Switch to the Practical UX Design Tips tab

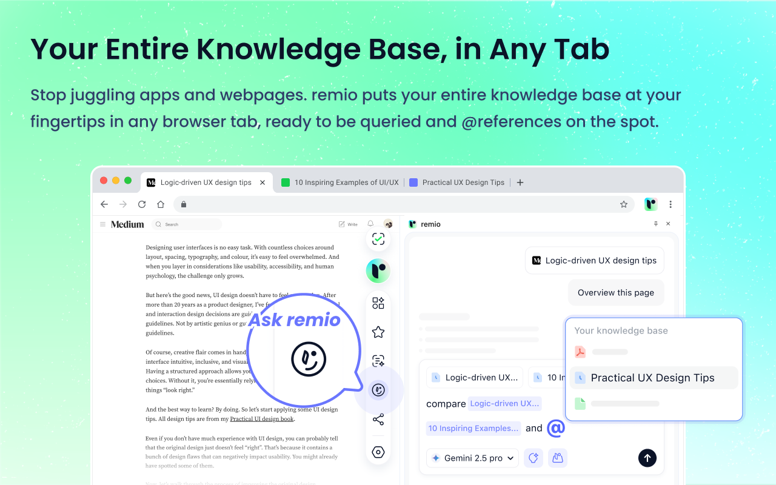point(463,182)
